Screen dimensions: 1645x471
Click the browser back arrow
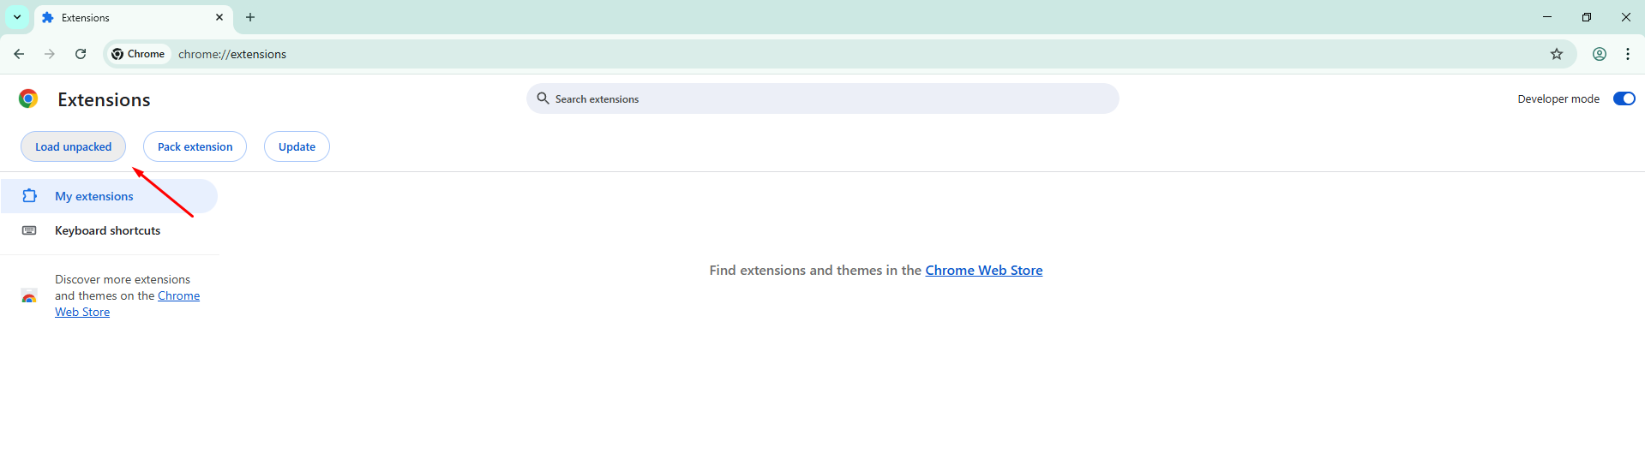click(x=19, y=54)
